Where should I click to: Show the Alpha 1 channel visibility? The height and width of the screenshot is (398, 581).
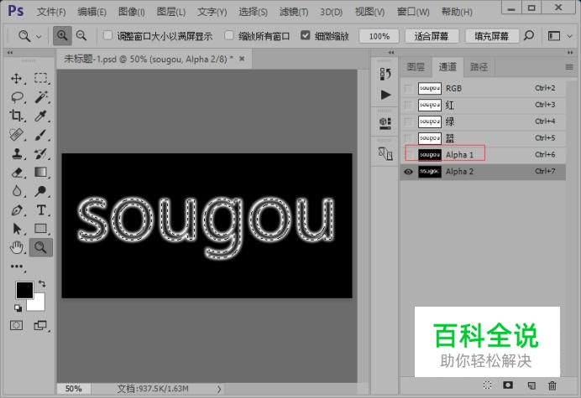(x=408, y=155)
